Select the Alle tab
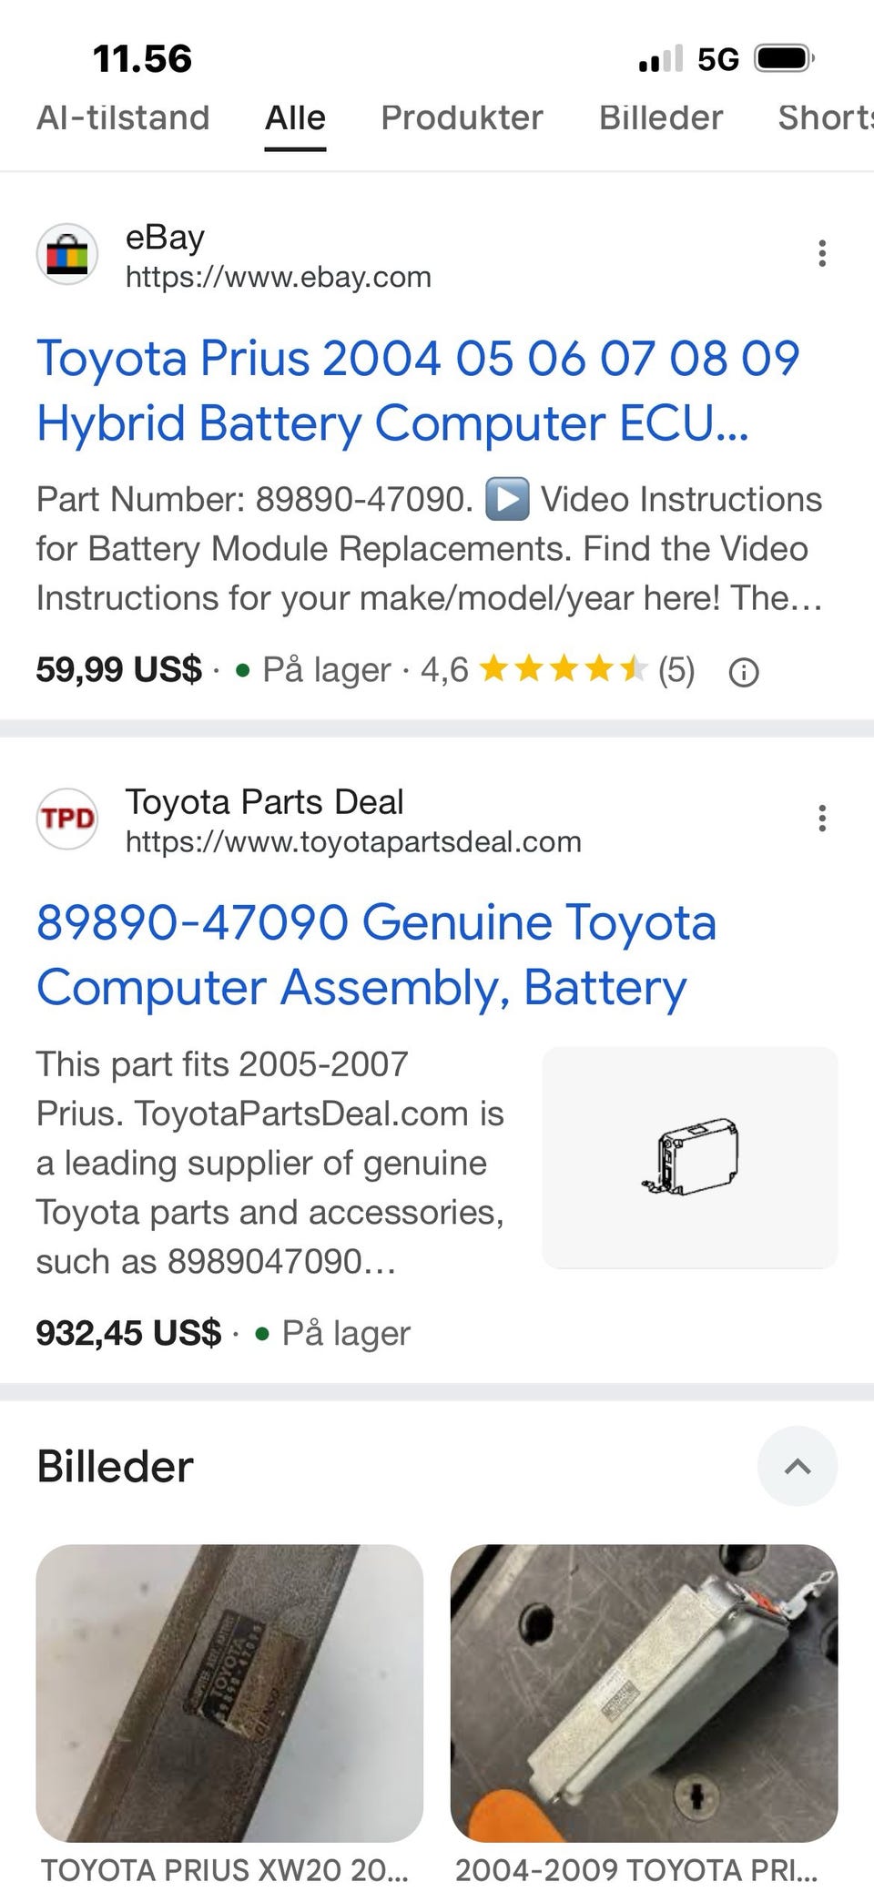This screenshot has height=1892, width=874. (295, 117)
